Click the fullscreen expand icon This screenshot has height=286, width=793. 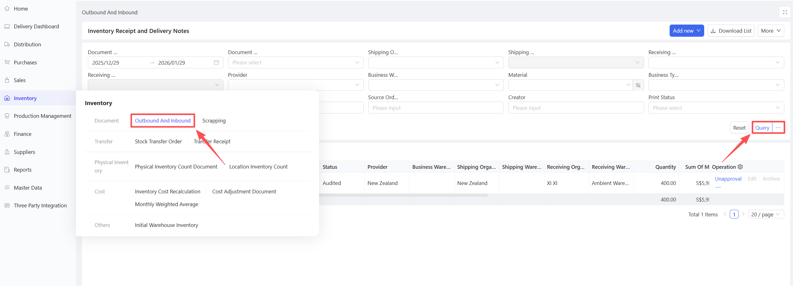click(785, 12)
